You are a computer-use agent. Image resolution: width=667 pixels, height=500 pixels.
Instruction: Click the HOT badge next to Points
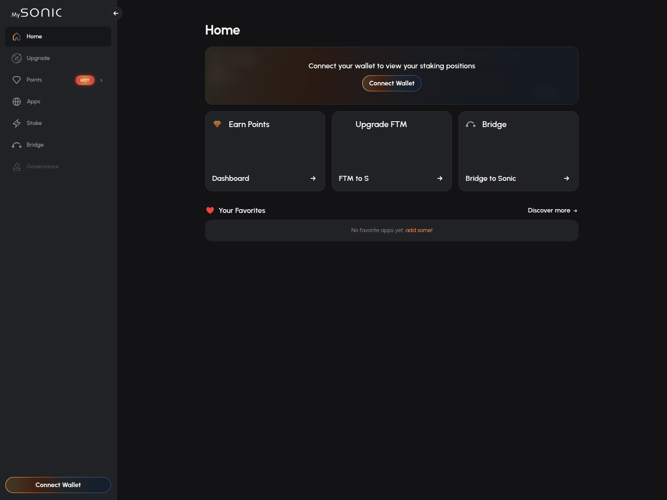point(85,80)
